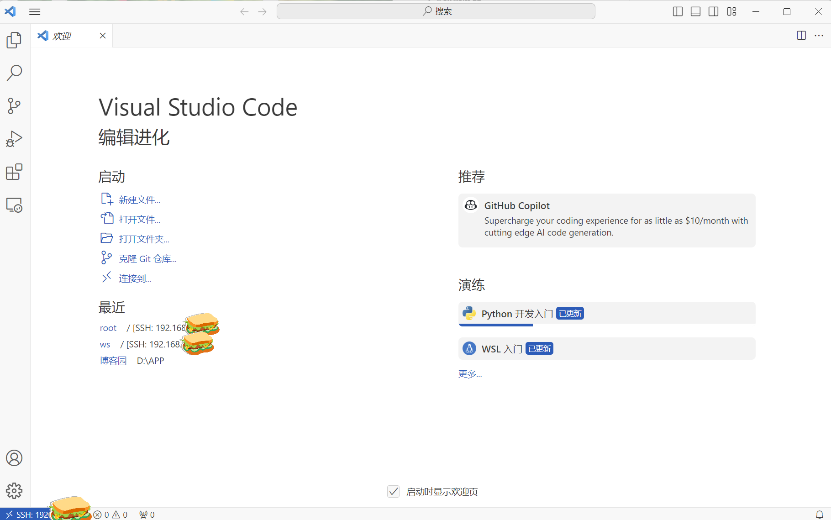Click the ports forwarded status indicator
The width and height of the screenshot is (831, 520).
tap(147, 515)
